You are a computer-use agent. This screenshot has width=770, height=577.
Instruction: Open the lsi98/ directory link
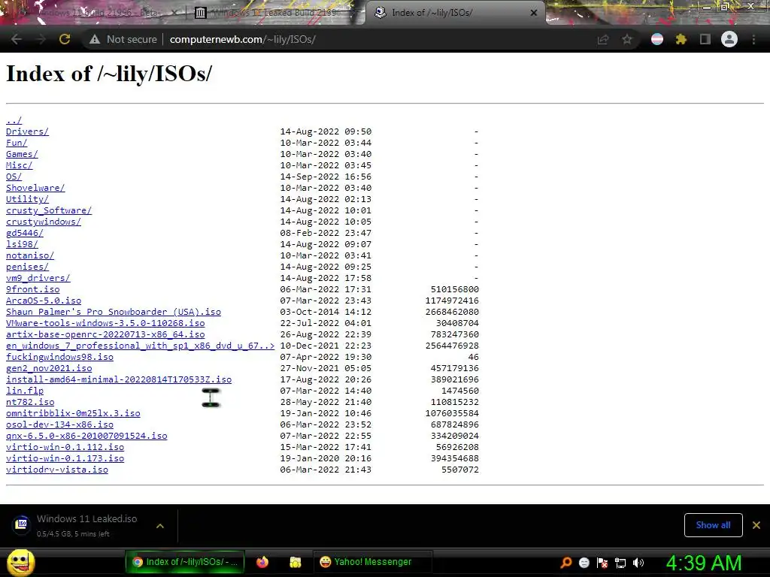[22, 244]
